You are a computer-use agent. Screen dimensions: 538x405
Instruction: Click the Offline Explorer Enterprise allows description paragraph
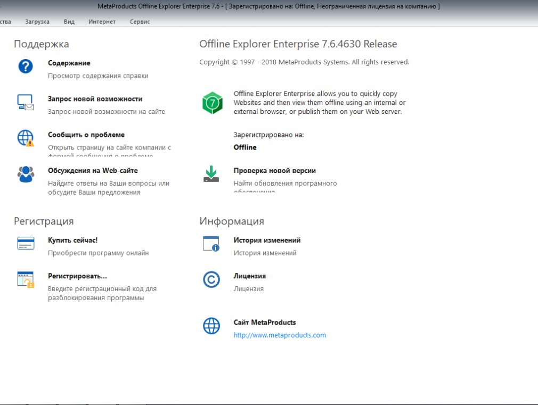(x=320, y=103)
